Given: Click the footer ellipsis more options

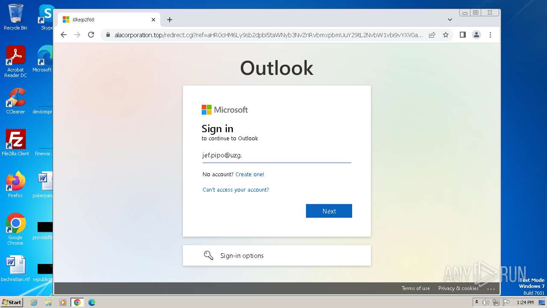Looking at the screenshot, I should point(491,289).
